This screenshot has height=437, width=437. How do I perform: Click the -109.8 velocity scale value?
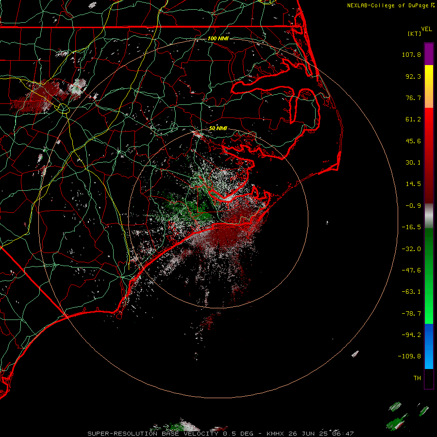[409, 356]
